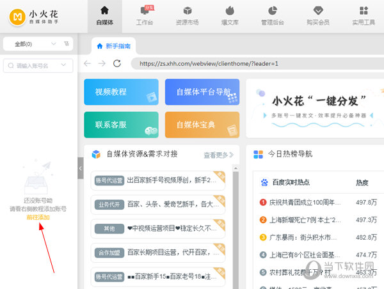The image size is (384, 289).
Task: Click the 小火花 logo icon
Action: coord(17,17)
